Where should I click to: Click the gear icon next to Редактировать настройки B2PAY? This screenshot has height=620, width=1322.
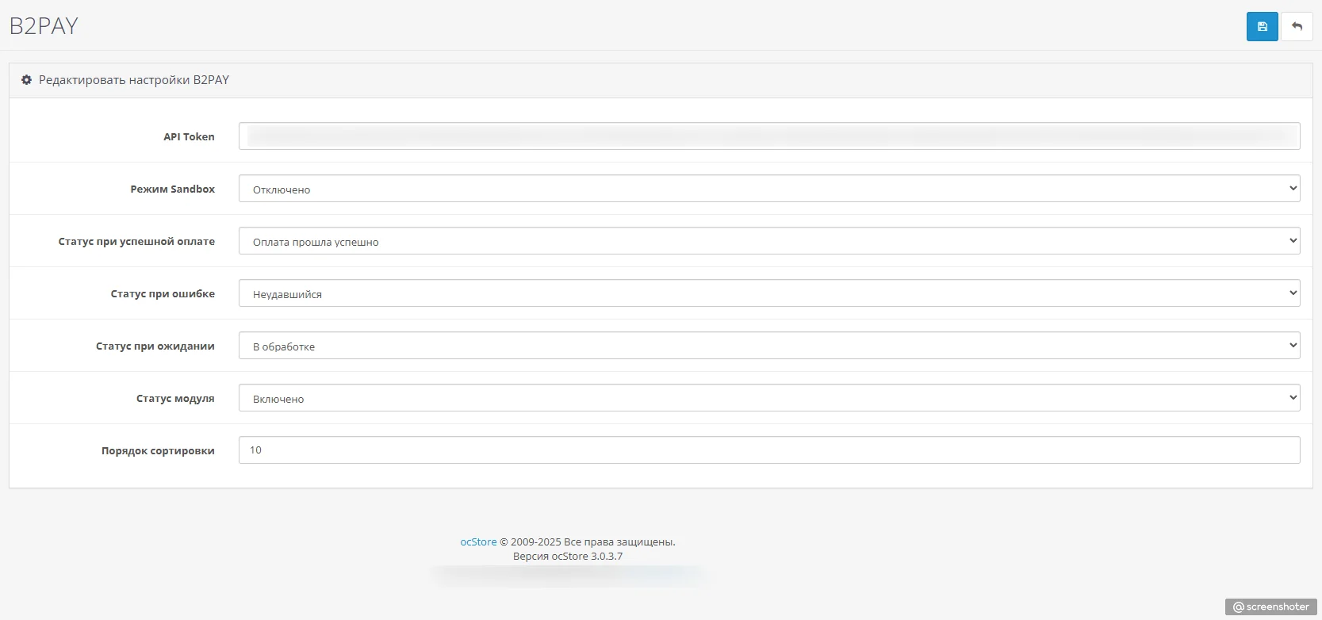coord(26,80)
